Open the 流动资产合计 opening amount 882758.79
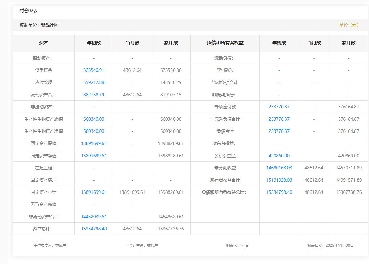The width and height of the screenshot is (369, 264). (94, 95)
